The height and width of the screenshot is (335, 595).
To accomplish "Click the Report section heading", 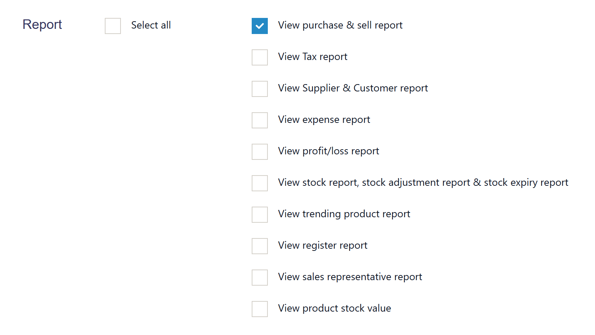I will click(42, 25).
